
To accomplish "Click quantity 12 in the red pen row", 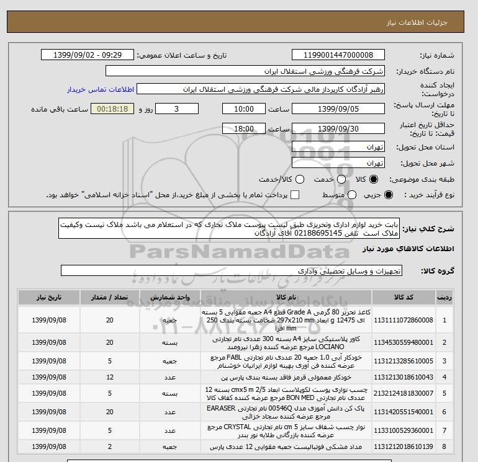I will pyautogui.click(x=110, y=377).
